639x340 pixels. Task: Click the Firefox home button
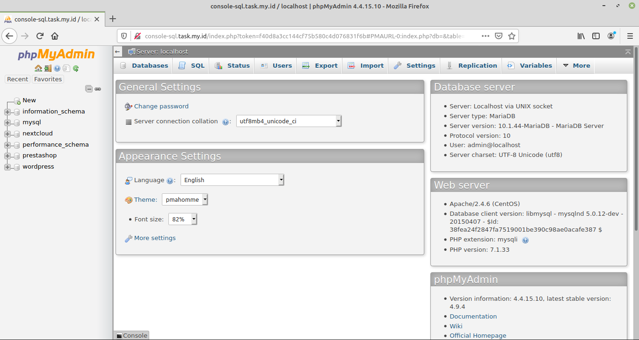[55, 36]
